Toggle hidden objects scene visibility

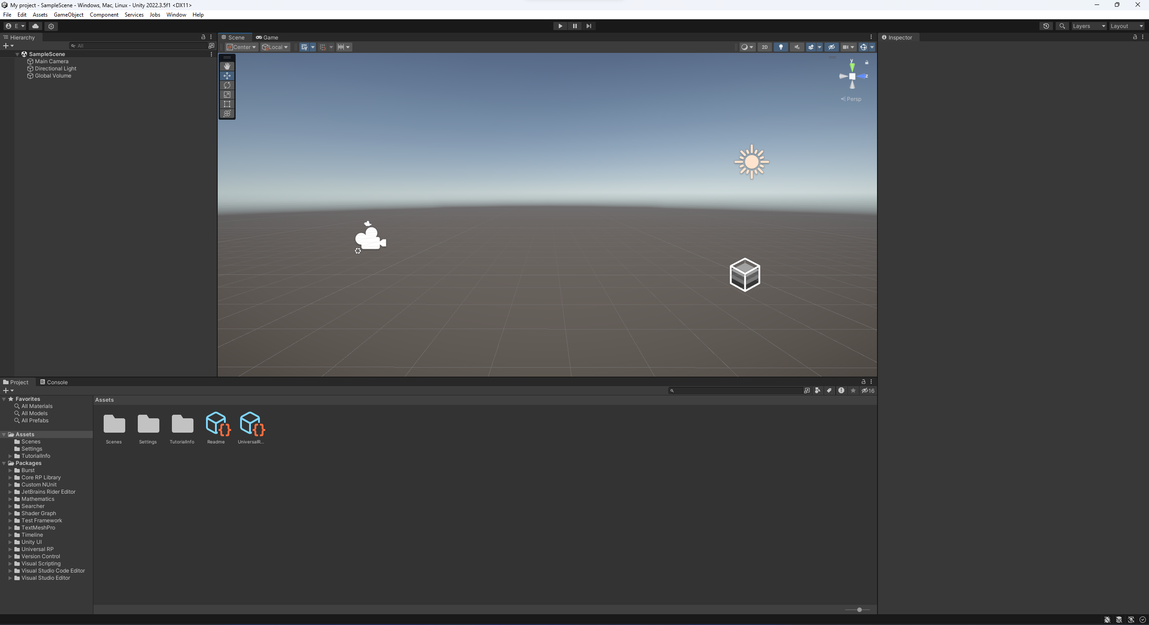pos(832,47)
